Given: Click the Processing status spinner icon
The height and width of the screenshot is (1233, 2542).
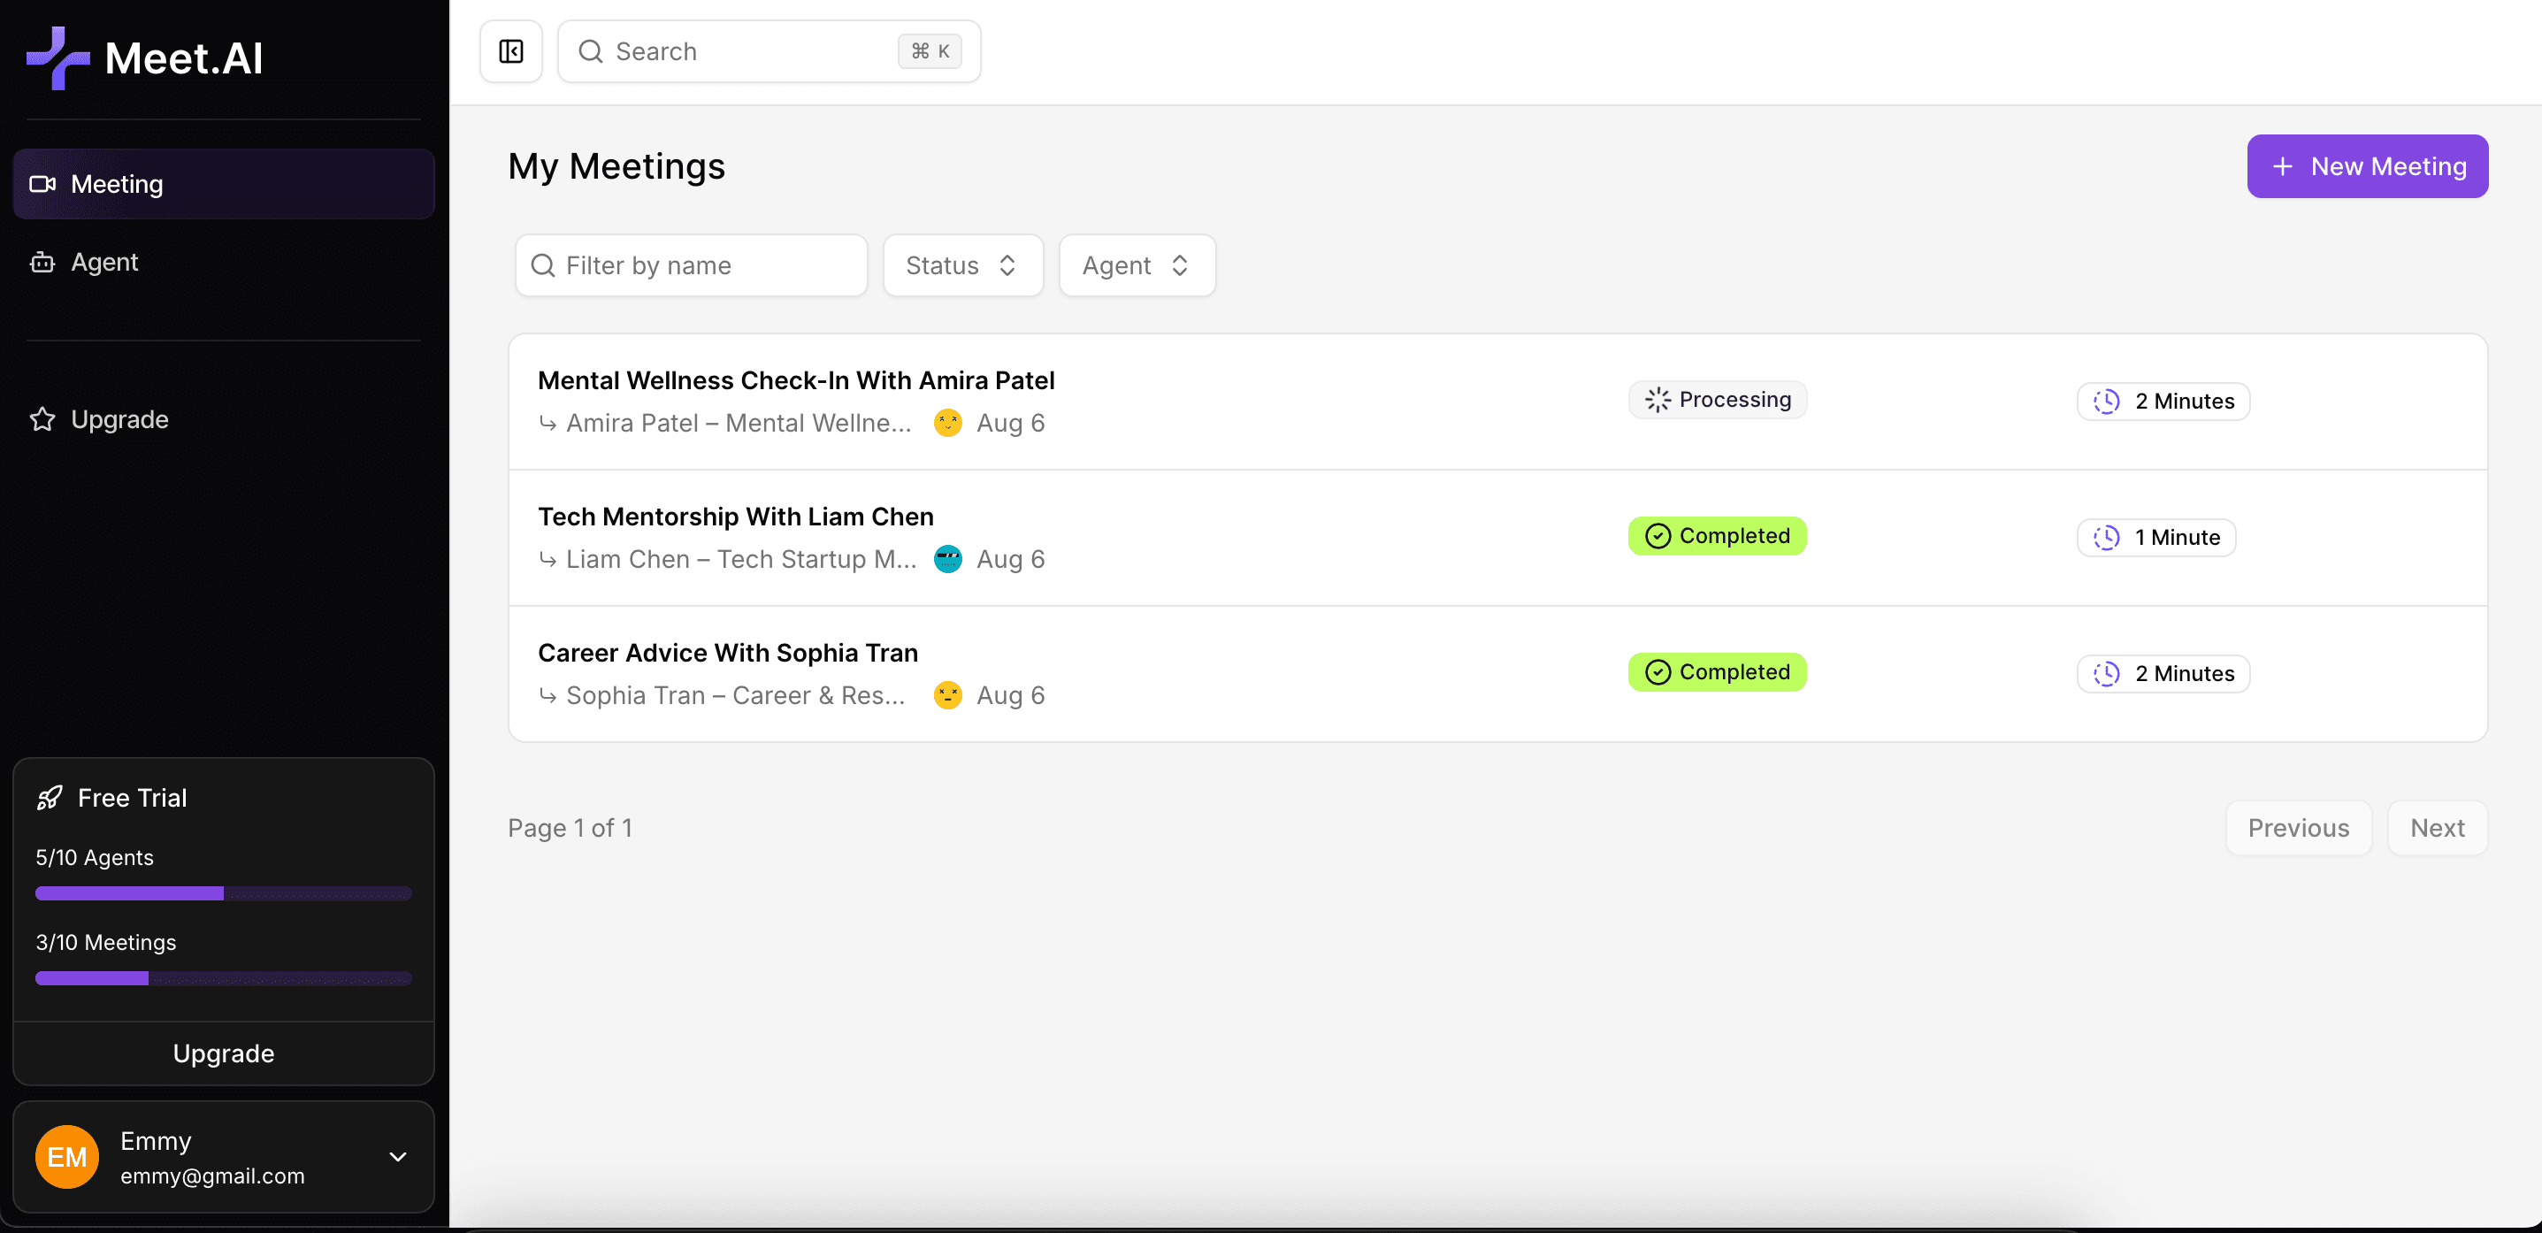Looking at the screenshot, I should [1657, 400].
